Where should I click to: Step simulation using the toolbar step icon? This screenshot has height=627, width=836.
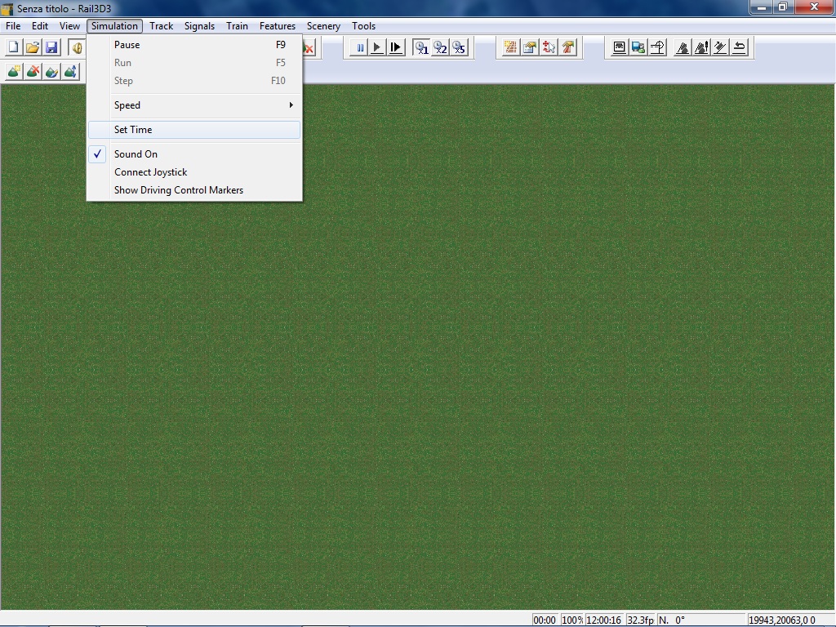396,47
